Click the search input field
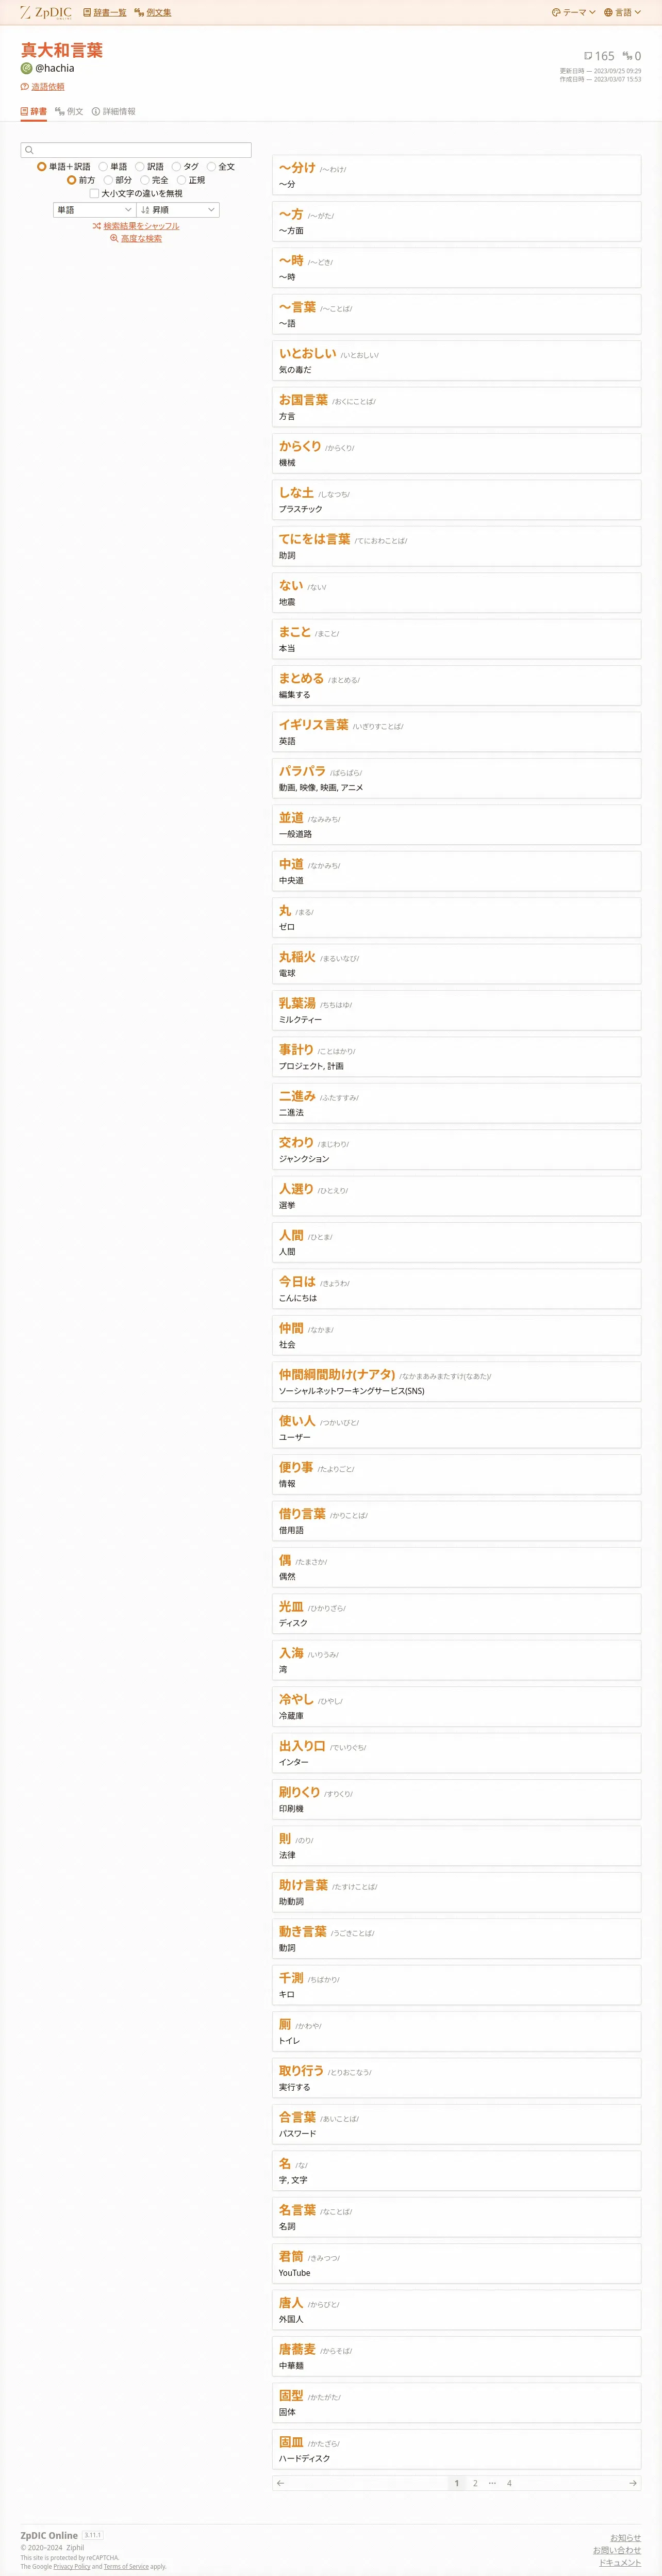The height and width of the screenshot is (2576, 662). click(136, 150)
